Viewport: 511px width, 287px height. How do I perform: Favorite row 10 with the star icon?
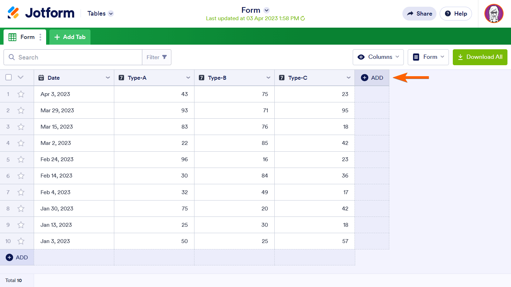(x=21, y=241)
